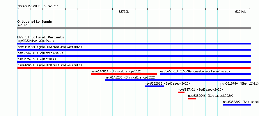This screenshot has width=259, height=116.
Task: Click the chr4:62720880..62740827 coordinate label
Action: tap(38, 6)
